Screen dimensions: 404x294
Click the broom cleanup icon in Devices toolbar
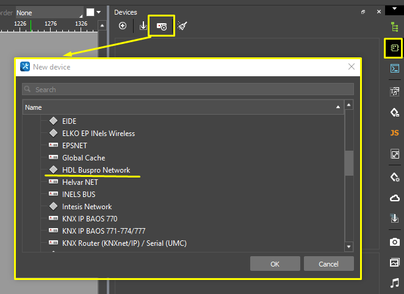click(x=182, y=26)
